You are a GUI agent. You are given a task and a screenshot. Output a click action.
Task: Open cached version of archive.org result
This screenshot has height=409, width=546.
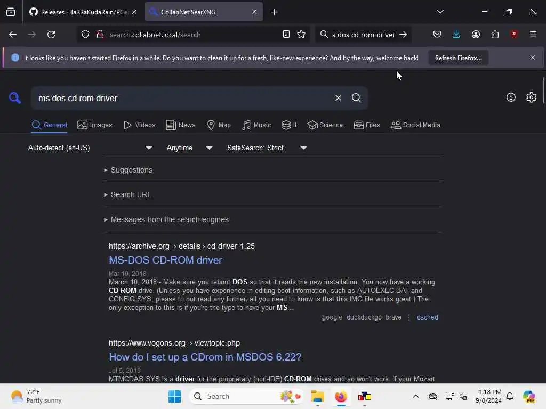428,317
